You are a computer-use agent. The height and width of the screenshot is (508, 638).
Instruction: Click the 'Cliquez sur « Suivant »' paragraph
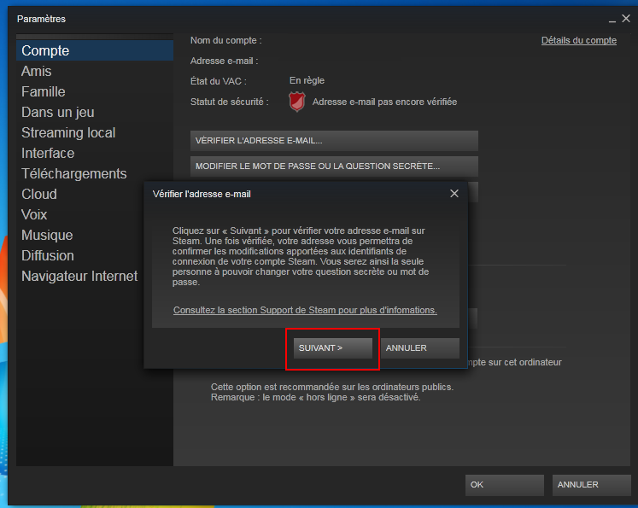coord(301,256)
